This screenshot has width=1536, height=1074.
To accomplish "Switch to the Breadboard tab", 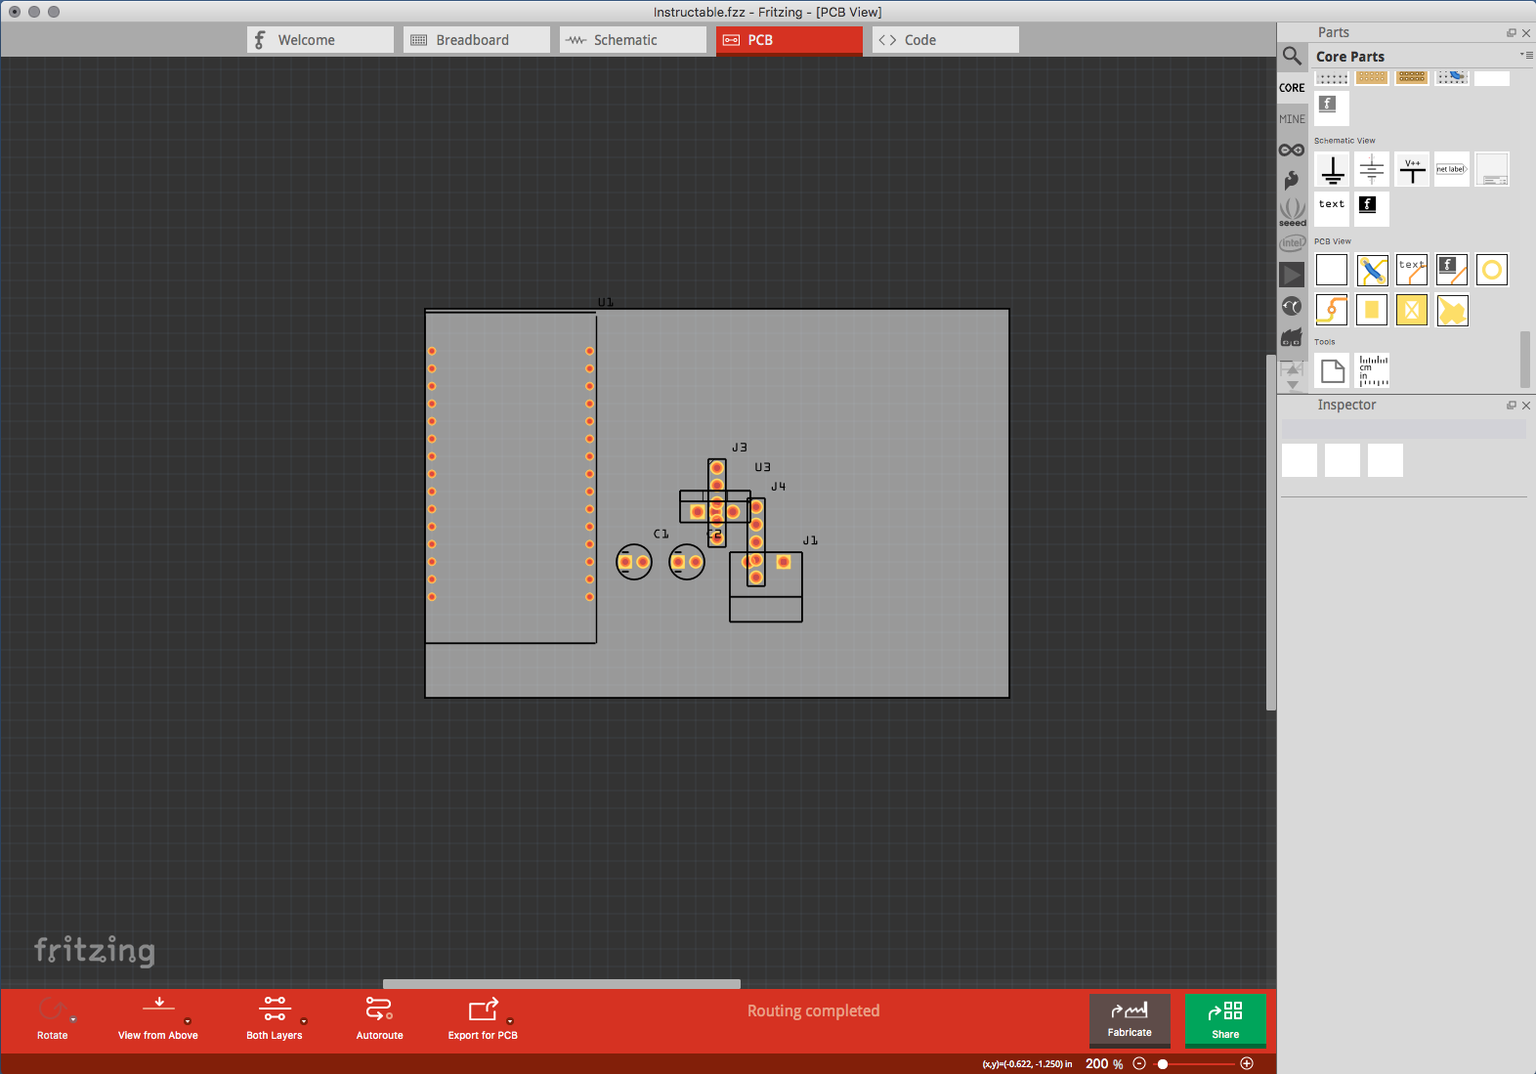I will 477,40.
